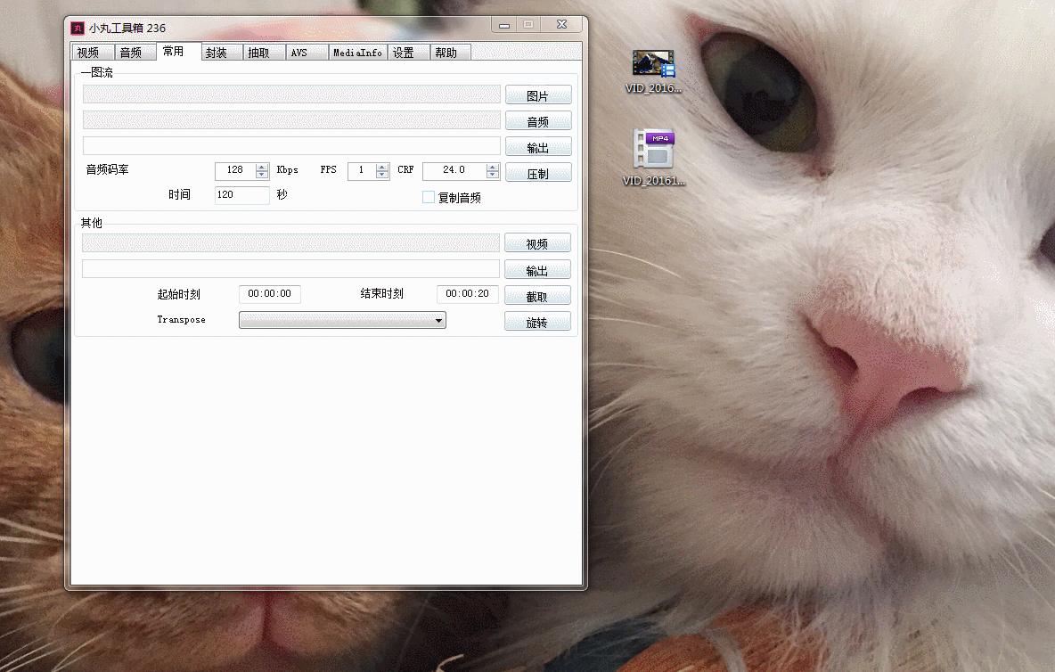Image resolution: width=1055 pixels, height=672 pixels.
Task: Switch to the AVS tab
Action: [x=299, y=53]
